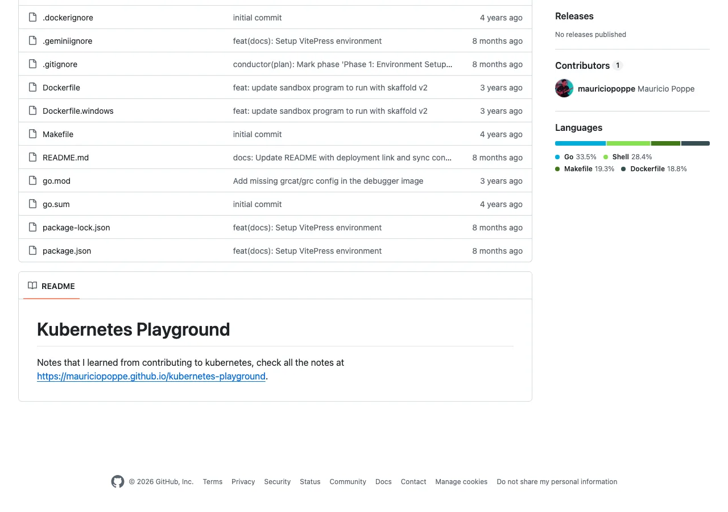Click Do not share my personal information
728x512 pixels.
(x=557, y=482)
